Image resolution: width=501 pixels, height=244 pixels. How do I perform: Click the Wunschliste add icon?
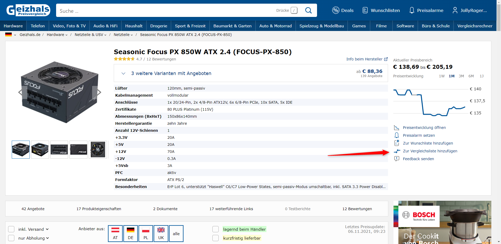(397, 143)
